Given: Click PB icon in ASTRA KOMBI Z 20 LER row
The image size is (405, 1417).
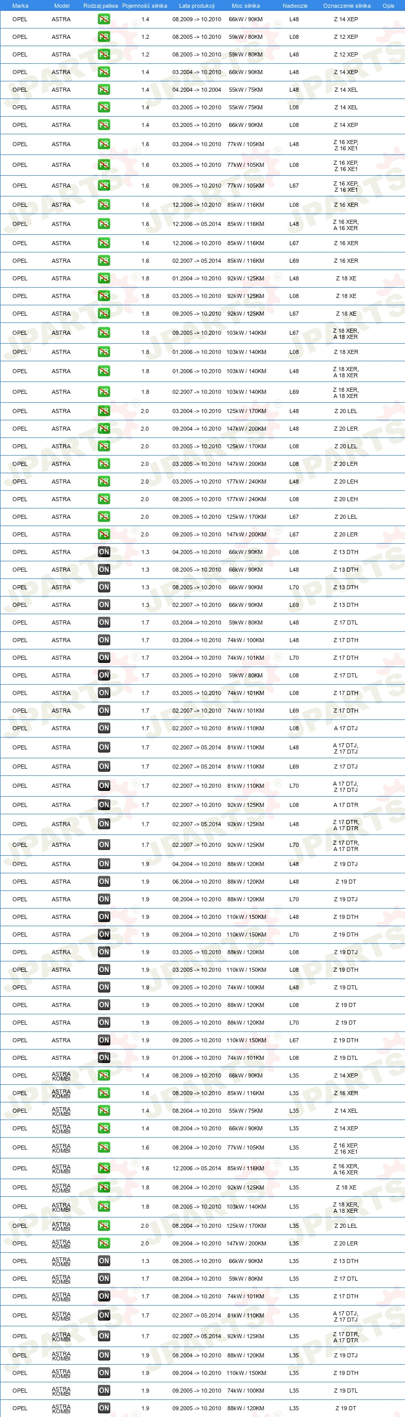Looking at the screenshot, I should point(103,1243).
